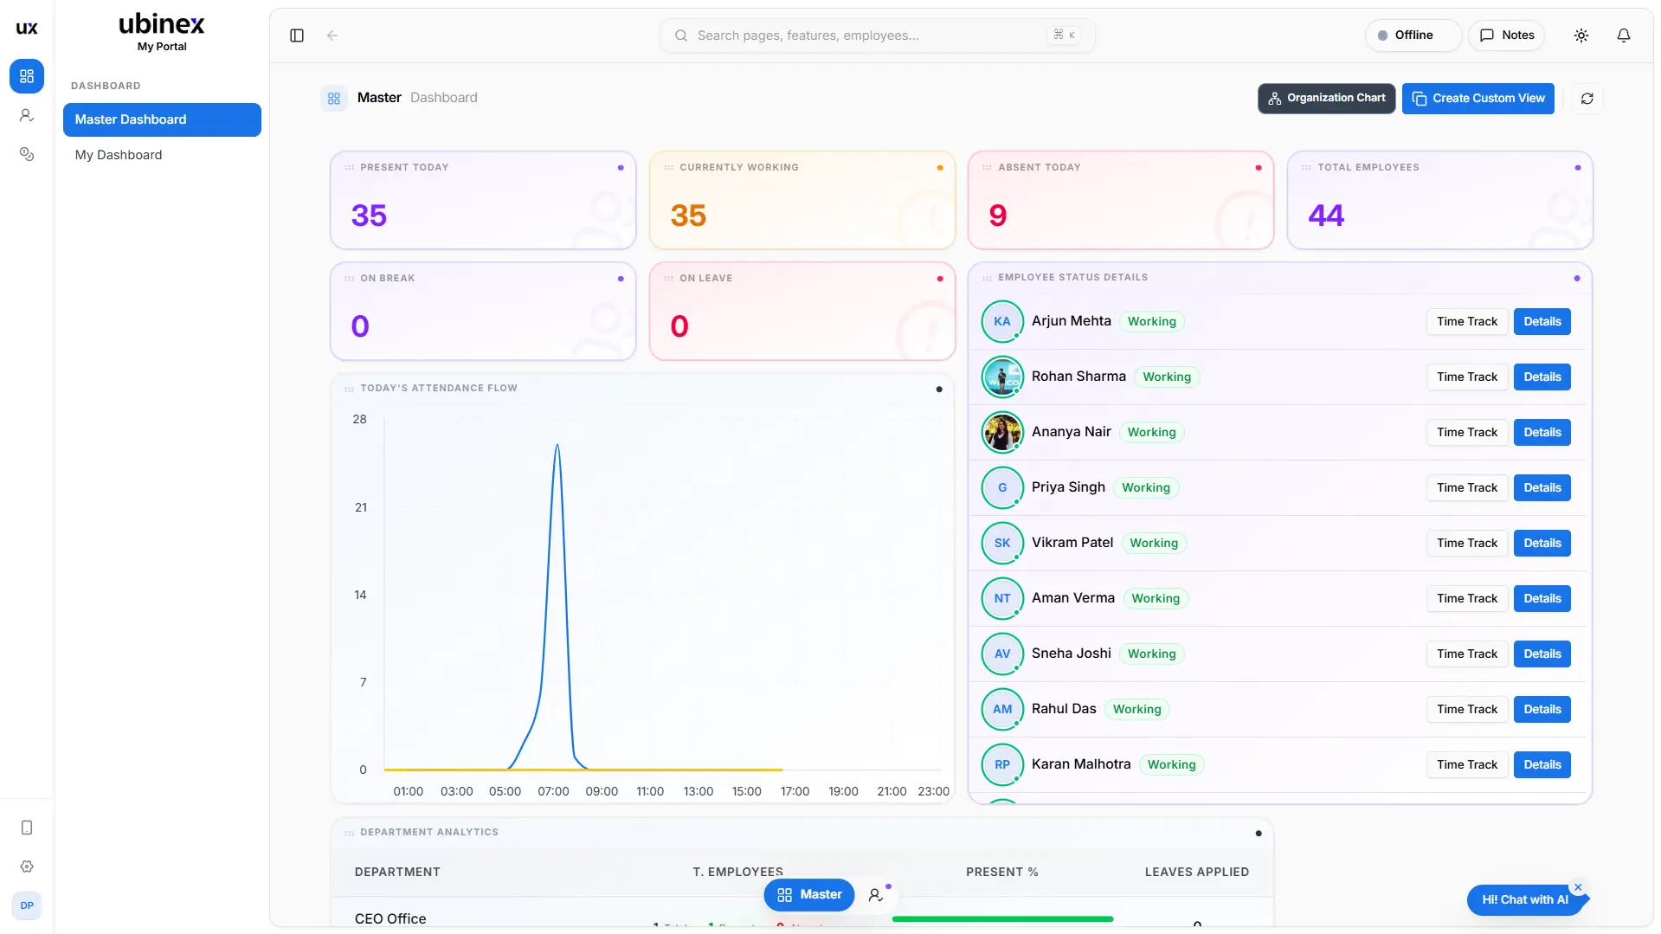Click the LEAVES APPLIED column header
1661x934 pixels.
point(1196,873)
